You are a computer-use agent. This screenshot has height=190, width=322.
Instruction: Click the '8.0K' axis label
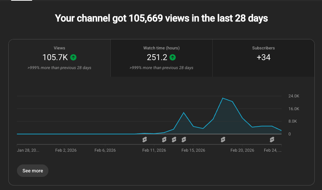(293, 121)
